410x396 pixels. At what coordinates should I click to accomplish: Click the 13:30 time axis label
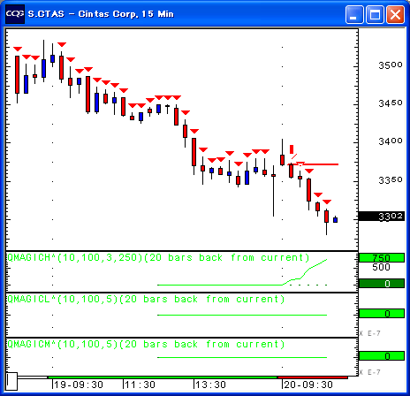click(x=210, y=385)
